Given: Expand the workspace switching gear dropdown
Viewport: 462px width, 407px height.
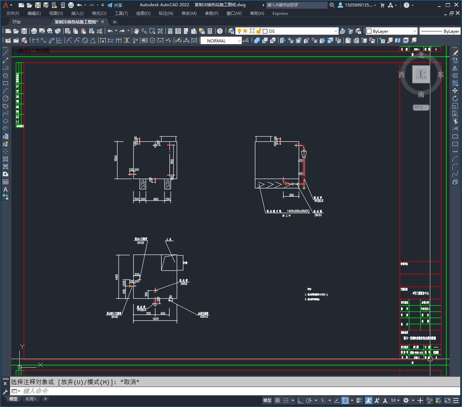Looking at the screenshot, I should [412, 400].
